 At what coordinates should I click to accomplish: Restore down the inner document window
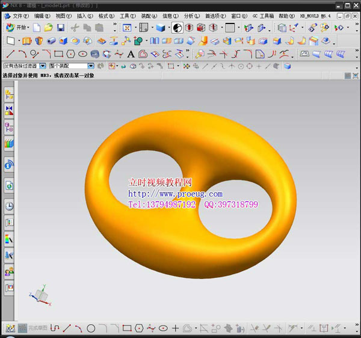[x=347, y=16]
